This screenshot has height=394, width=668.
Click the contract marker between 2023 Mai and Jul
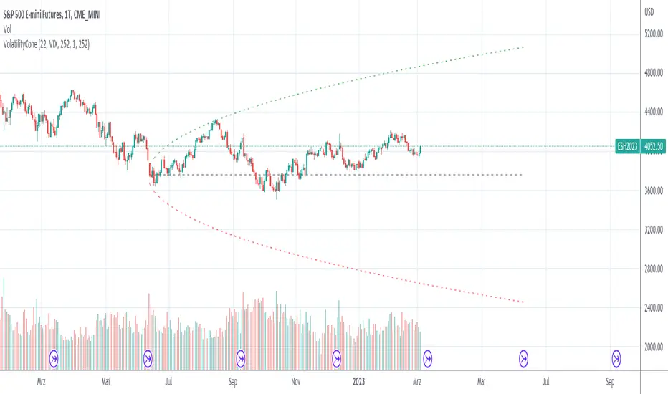coord(523,357)
